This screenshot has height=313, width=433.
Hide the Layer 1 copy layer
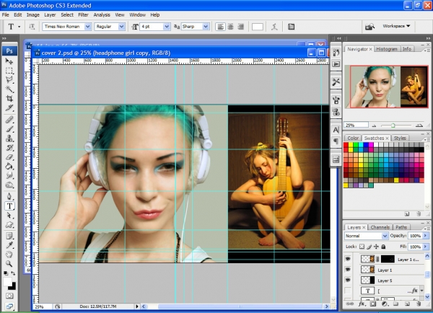(348, 259)
